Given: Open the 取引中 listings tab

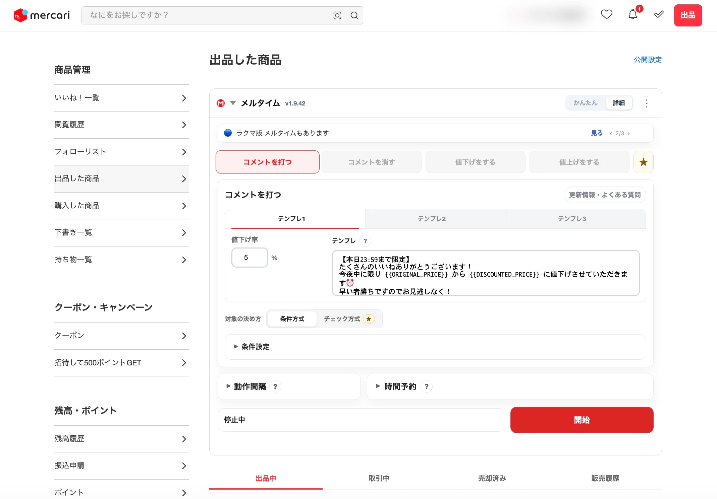Looking at the screenshot, I should (379, 478).
